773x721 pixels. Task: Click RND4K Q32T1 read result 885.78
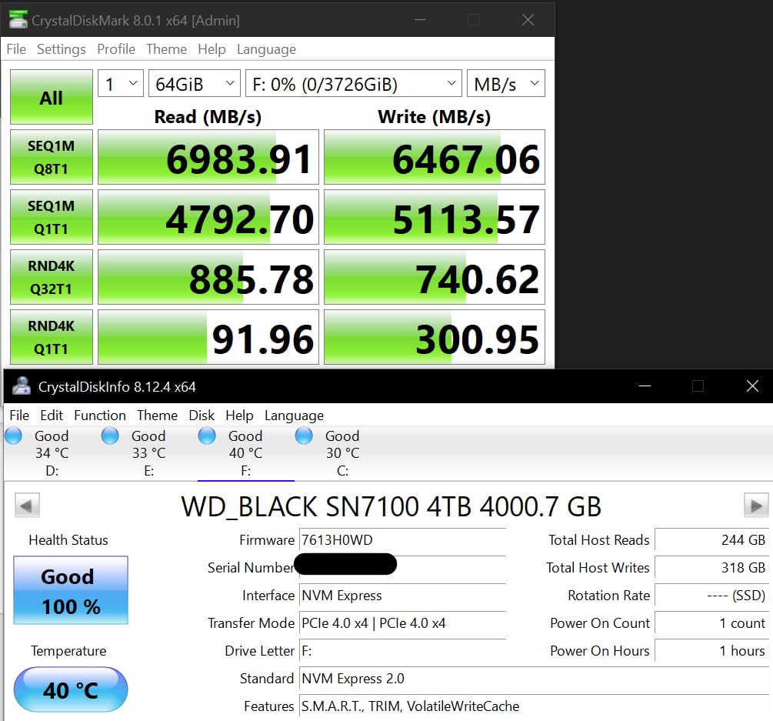pos(208,277)
